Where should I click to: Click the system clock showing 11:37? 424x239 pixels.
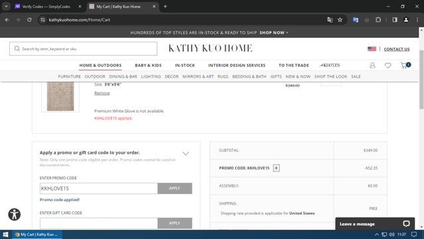[x=402, y=234]
